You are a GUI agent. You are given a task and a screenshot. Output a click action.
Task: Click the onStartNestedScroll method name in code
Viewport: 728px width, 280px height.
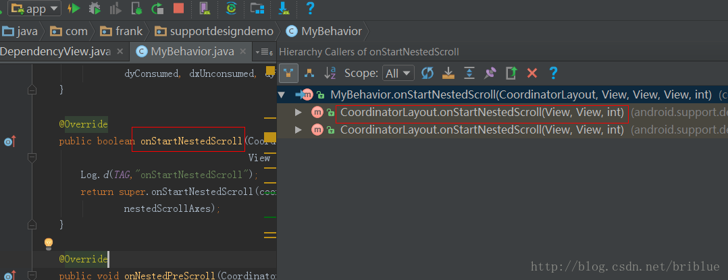191,142
